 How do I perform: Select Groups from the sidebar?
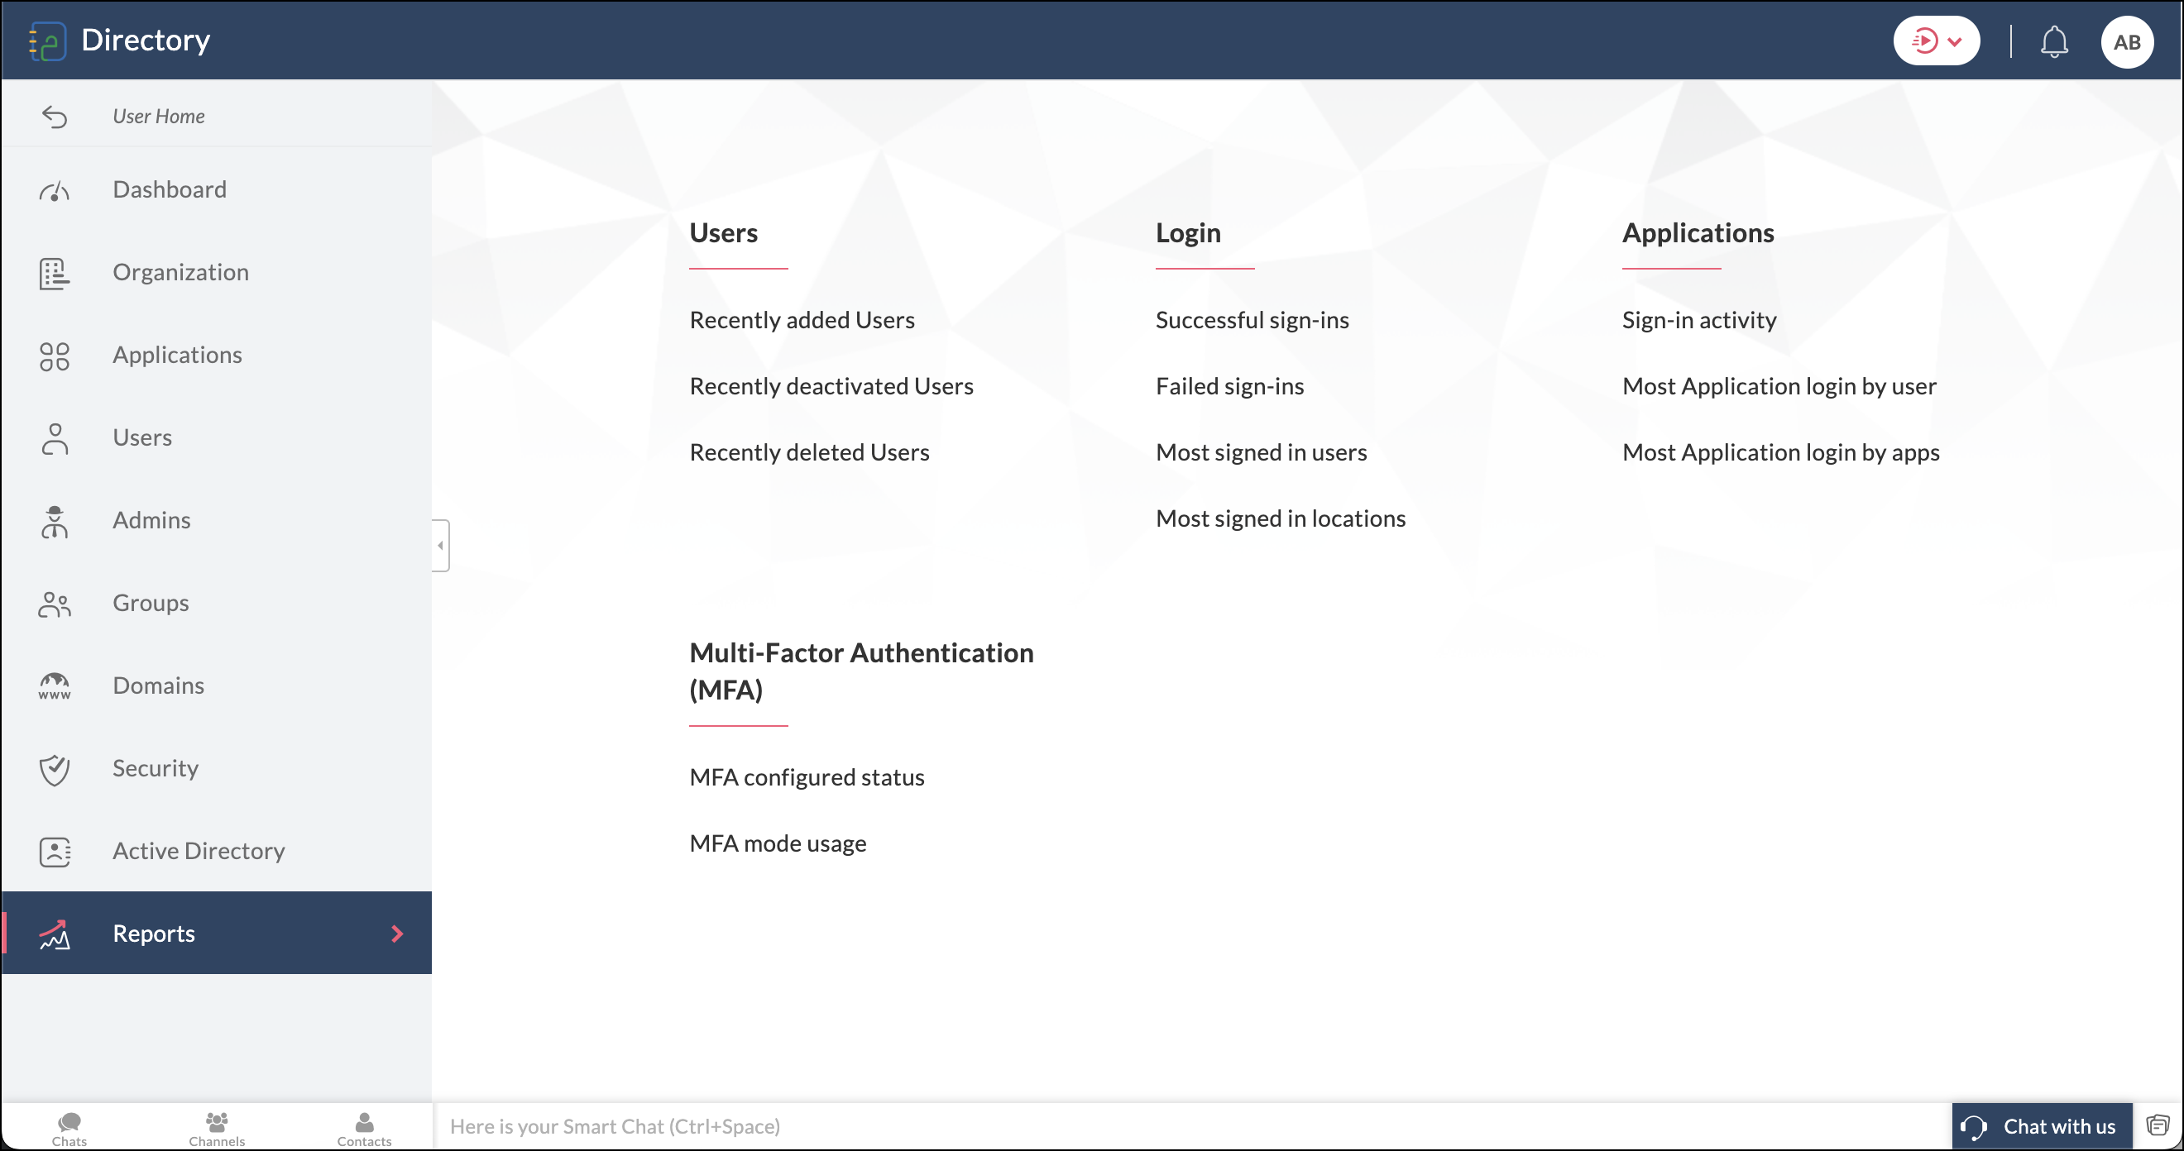click(151, 603)
